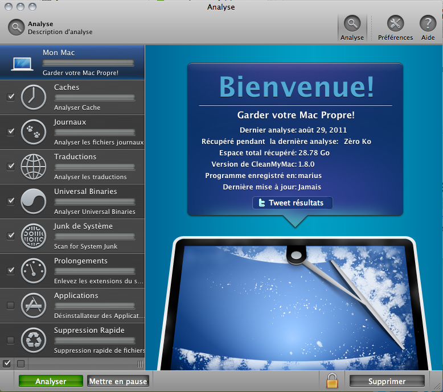
Task: Click 'Version de CleanMyMac: 1.8.0' line
Action: [x=263, y=164]
